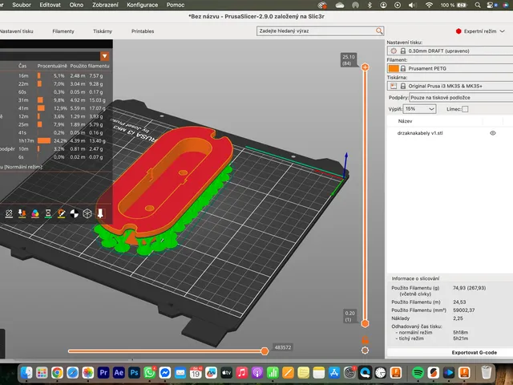The image size is (513, 385).
Task: Open the Podpěry supports dropdown
Action: (461, 98)
